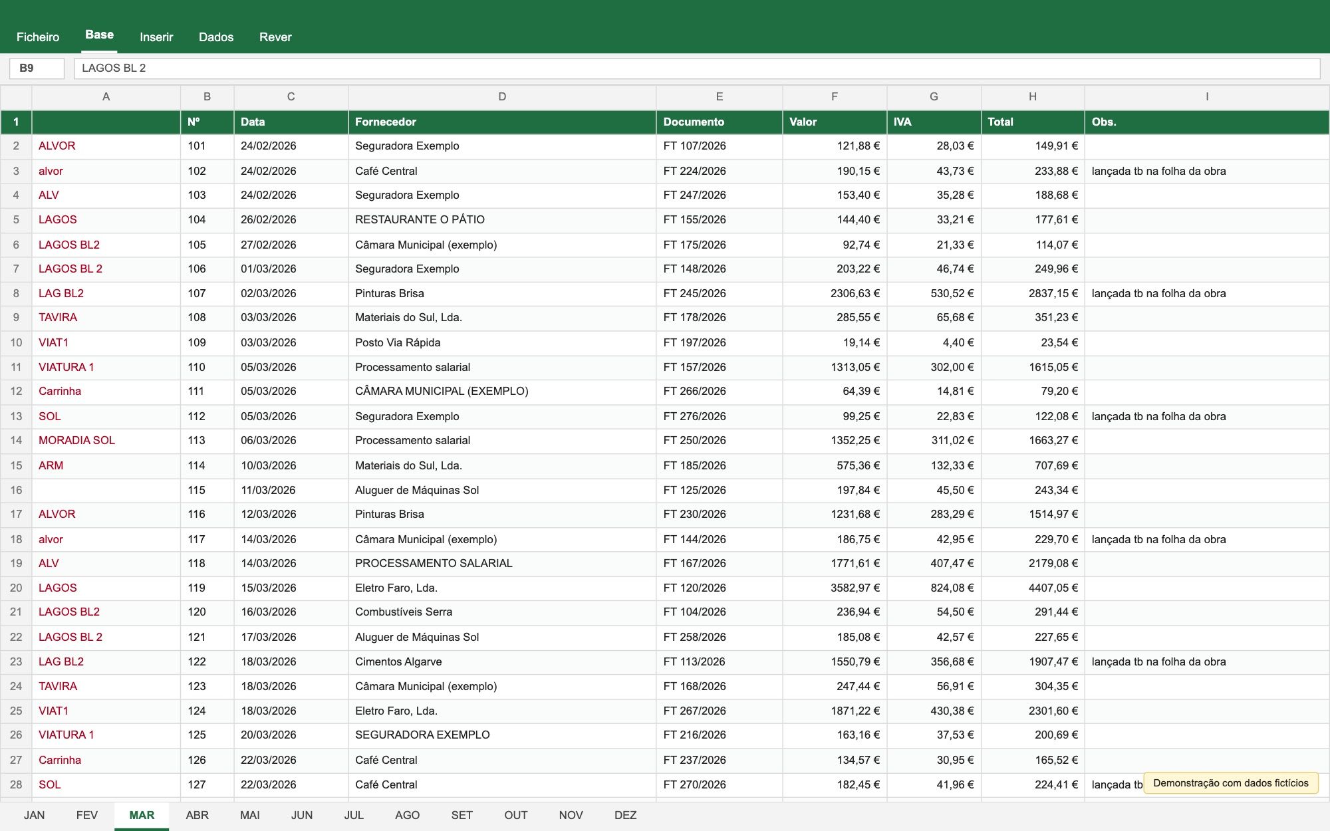Switch to the JUL sheet tab
This screenshot has width=1330, height=831.
pyautogui.click(x=354, y=815)
